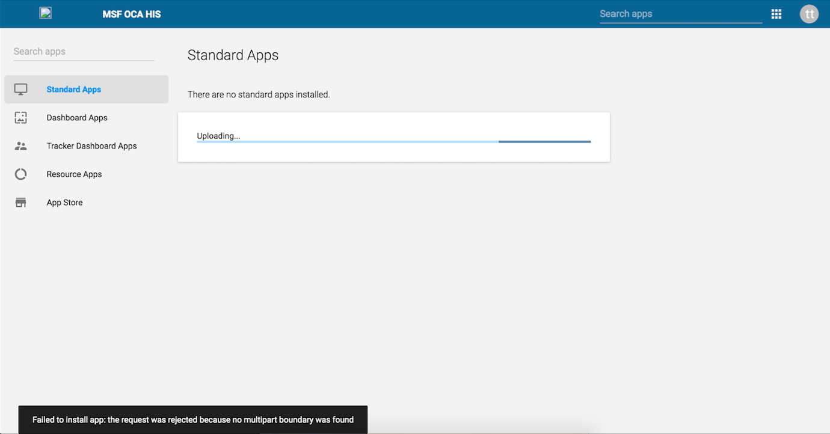Focus the header 'Search apps' field
The image size is (830, 434).
click(680, 14)
